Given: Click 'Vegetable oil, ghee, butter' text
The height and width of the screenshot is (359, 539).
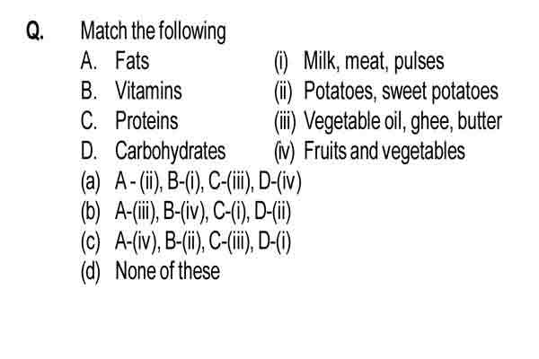Looking at the screenshot, I should [402, 121].
